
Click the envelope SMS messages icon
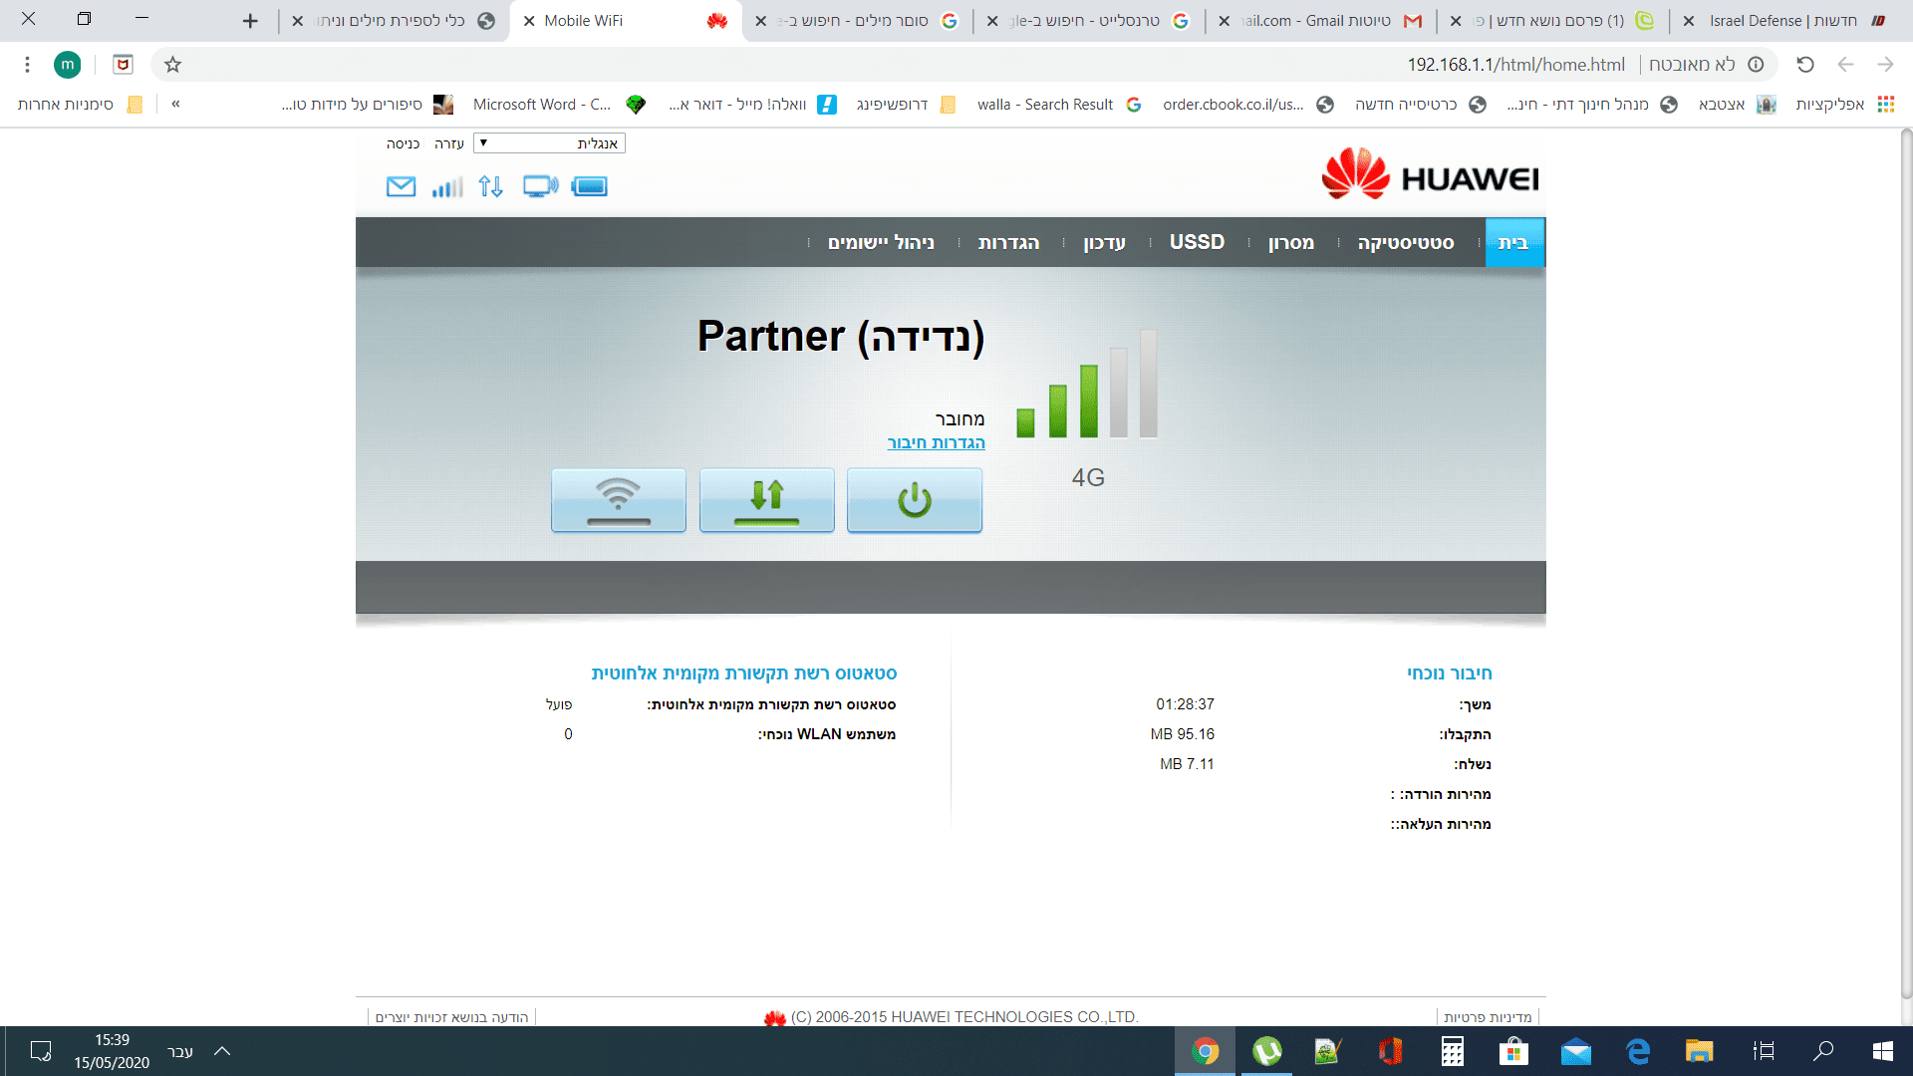click(401, 186)
